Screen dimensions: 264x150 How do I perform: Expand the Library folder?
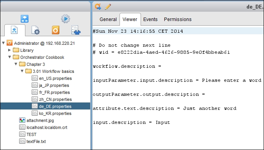(9, 50)
